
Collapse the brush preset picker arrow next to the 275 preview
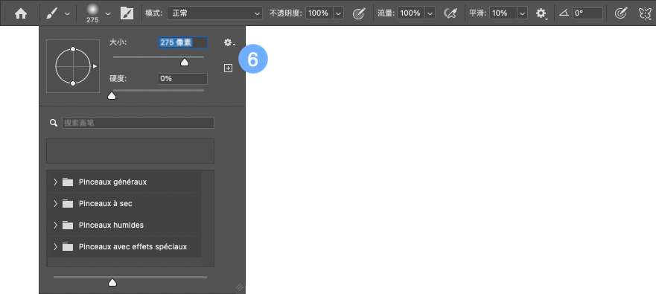point(108,14)
